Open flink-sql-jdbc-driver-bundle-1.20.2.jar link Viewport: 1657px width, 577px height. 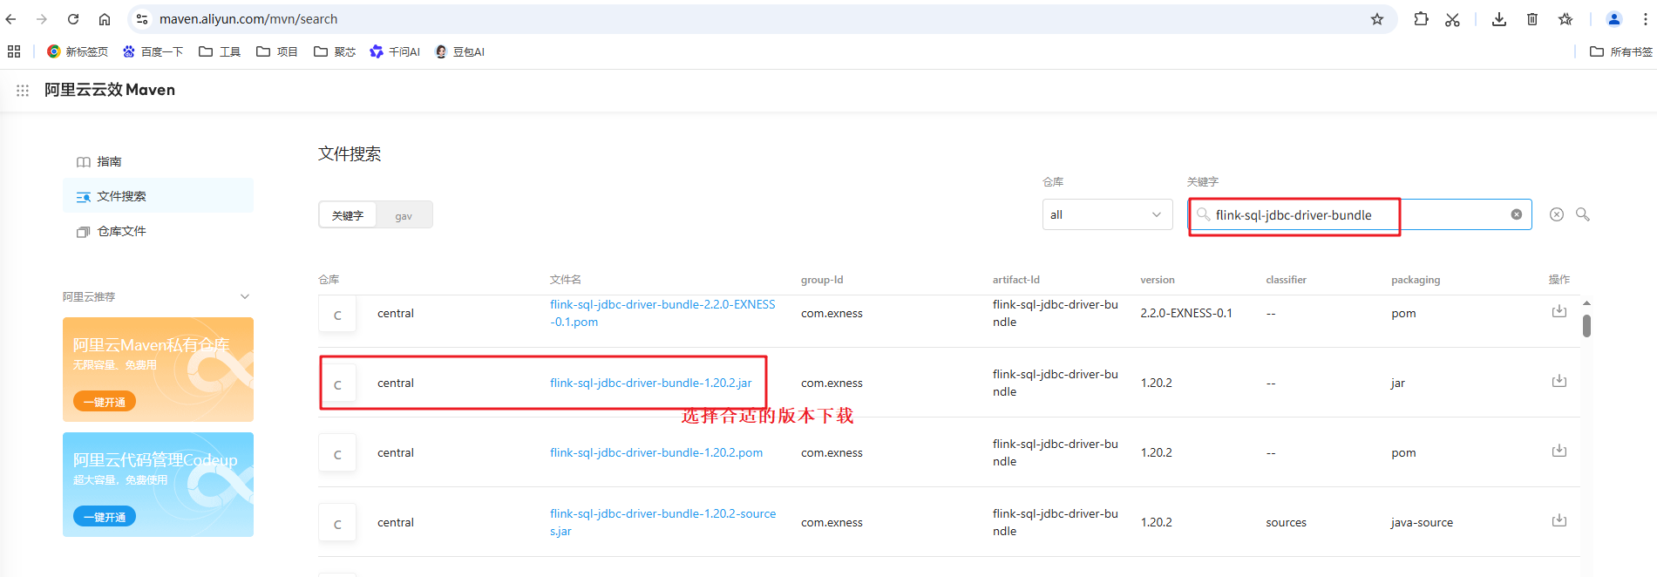[x=650, y=383]
